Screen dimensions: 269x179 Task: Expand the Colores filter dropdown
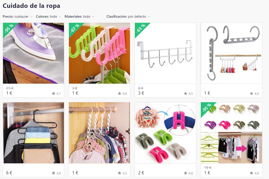(48, 17)
